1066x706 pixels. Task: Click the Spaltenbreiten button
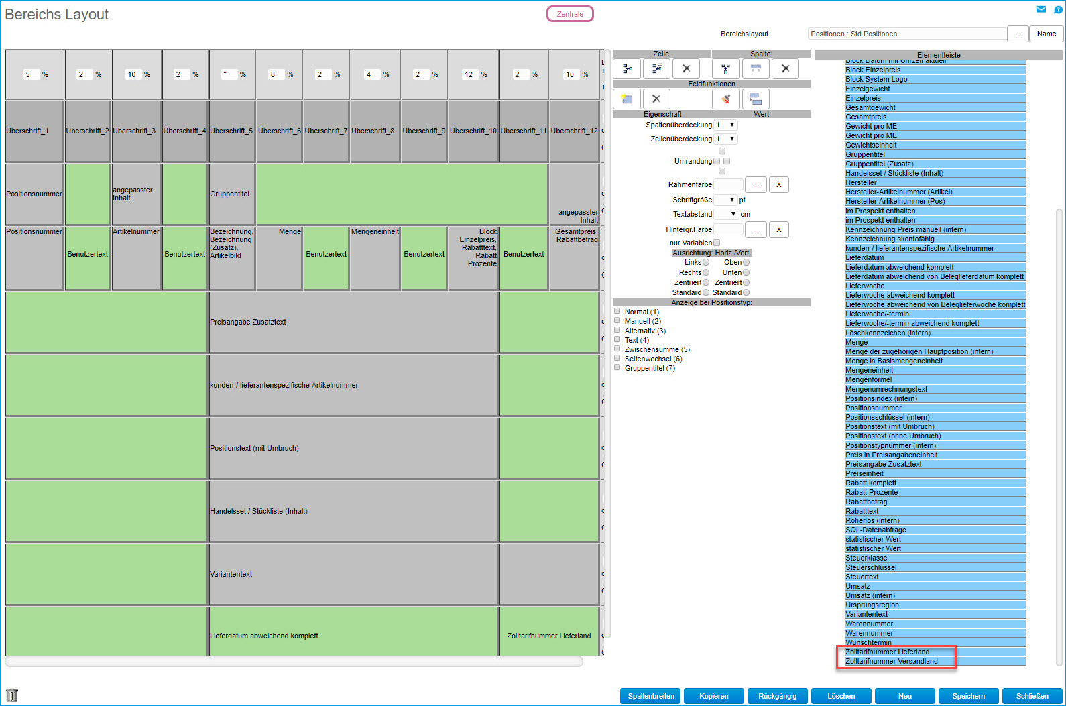[x=650, y=696]
